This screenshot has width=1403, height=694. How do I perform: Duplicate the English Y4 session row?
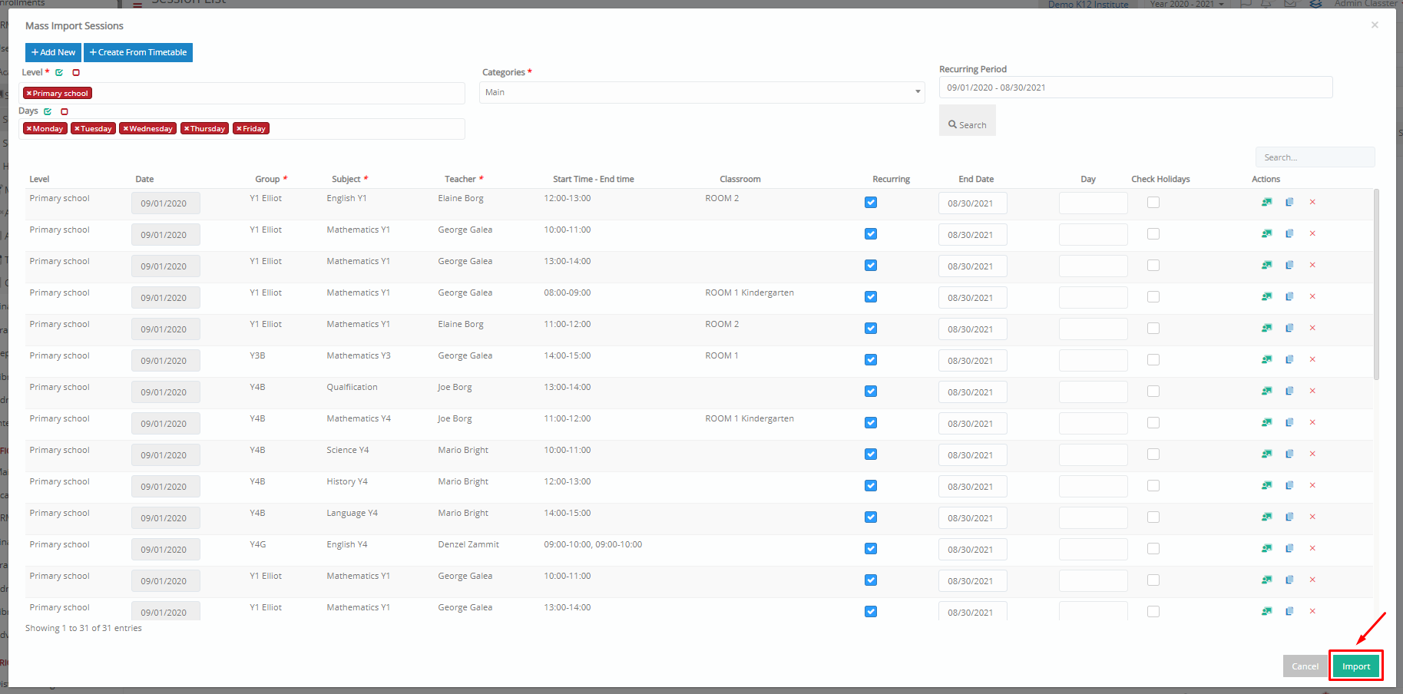point(1289,548)
